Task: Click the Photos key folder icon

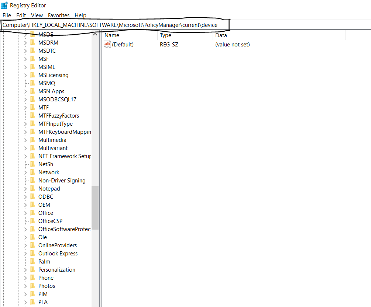Action: tap(32, 286)
